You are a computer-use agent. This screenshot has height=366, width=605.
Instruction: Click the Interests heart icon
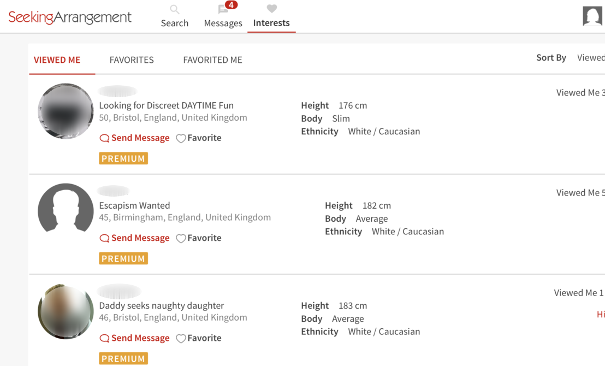click(x=271, y=9)
